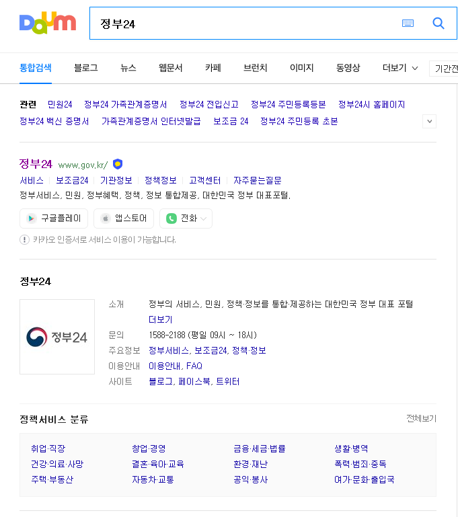Open the virtual keyboard icon
458x517 pixels.
408,23
